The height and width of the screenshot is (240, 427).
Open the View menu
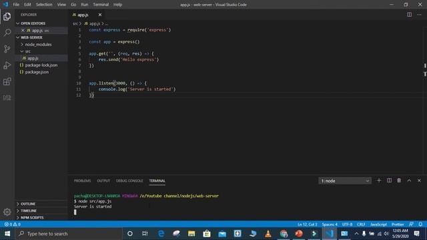[61, 5]
